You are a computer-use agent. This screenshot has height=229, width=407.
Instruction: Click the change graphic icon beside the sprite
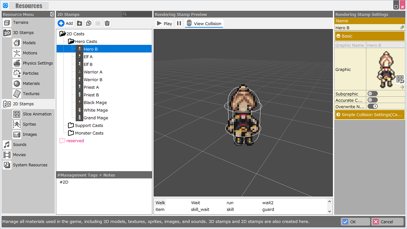[x=400, y=79]
